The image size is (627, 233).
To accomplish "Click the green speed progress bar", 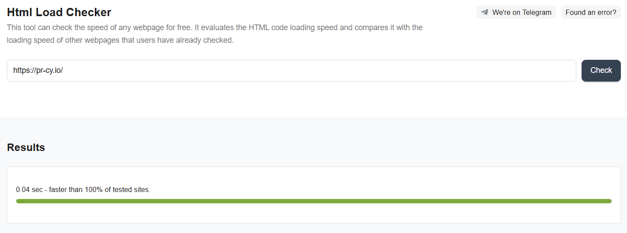I will click(314, 201).
